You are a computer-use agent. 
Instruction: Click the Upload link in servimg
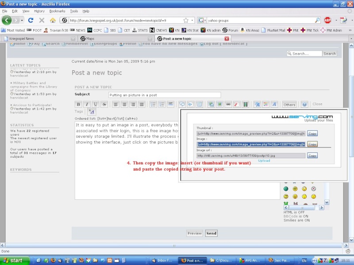coord(264,160)
